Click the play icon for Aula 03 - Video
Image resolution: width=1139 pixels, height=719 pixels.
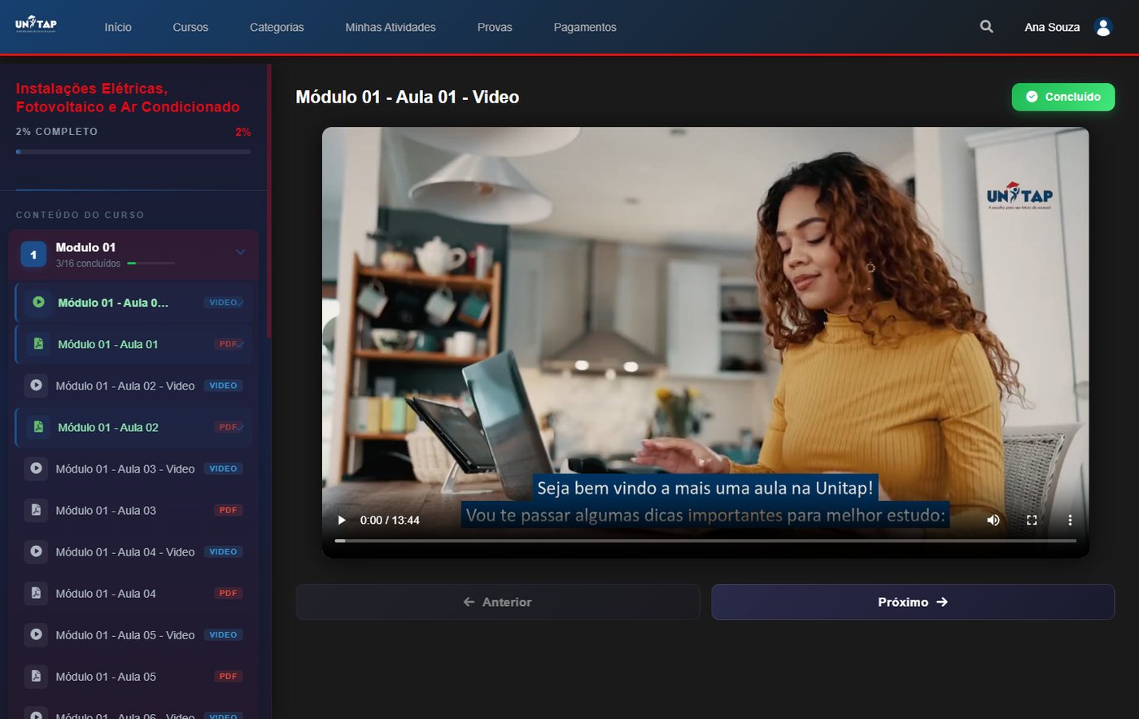coord(36,468)
